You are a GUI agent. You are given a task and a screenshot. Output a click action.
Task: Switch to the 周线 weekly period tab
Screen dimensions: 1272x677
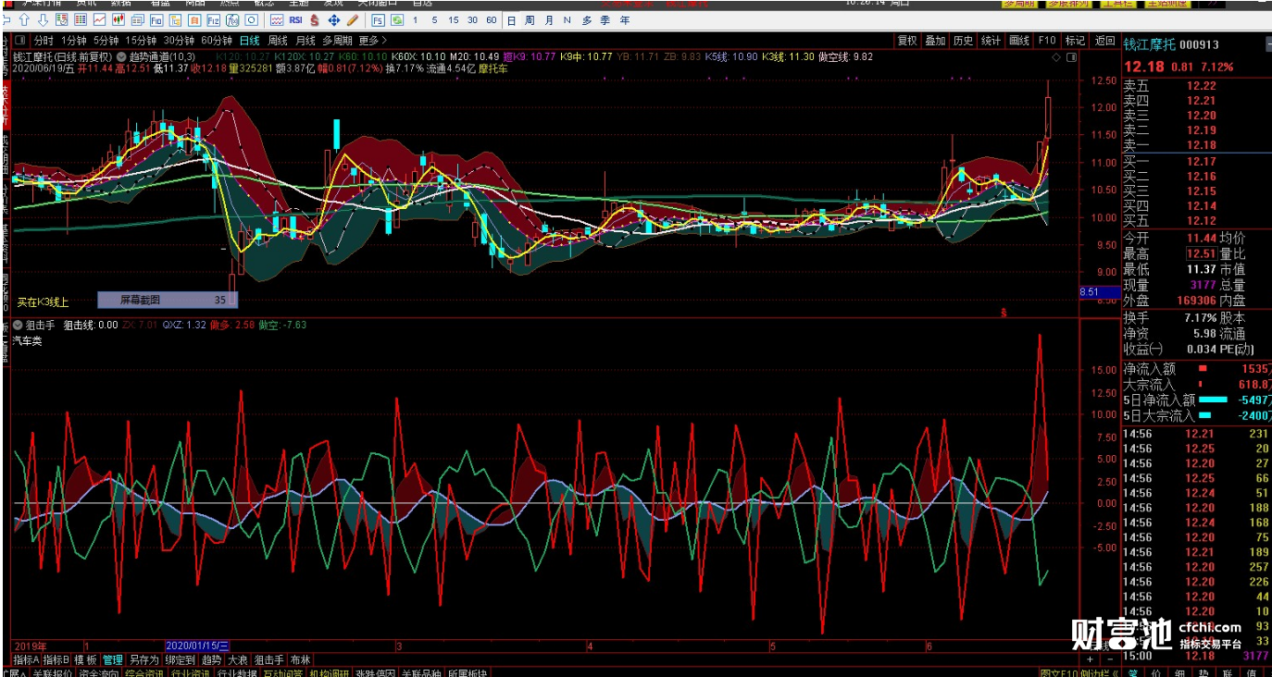277,41
